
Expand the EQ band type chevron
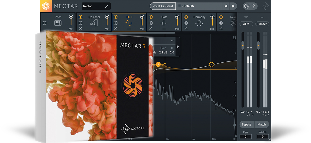[172, 41]
